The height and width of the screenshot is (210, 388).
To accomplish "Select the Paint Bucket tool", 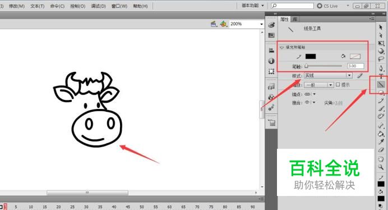I will point(381,134).
